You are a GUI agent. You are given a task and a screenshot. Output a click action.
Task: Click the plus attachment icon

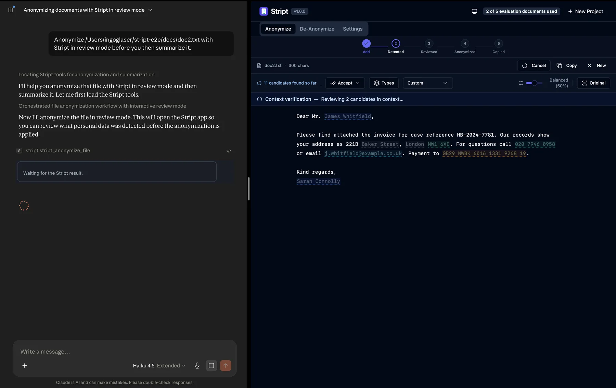pyautogui.click(x=25, y=365)
